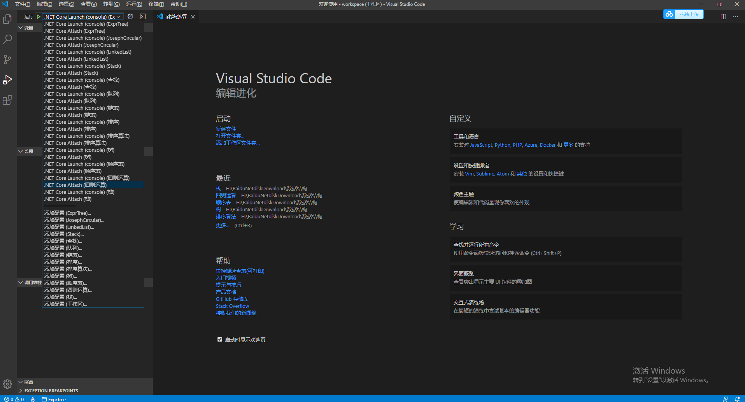Open the Manage gear in activity bar
745x402 pixels.
point(7,384)
